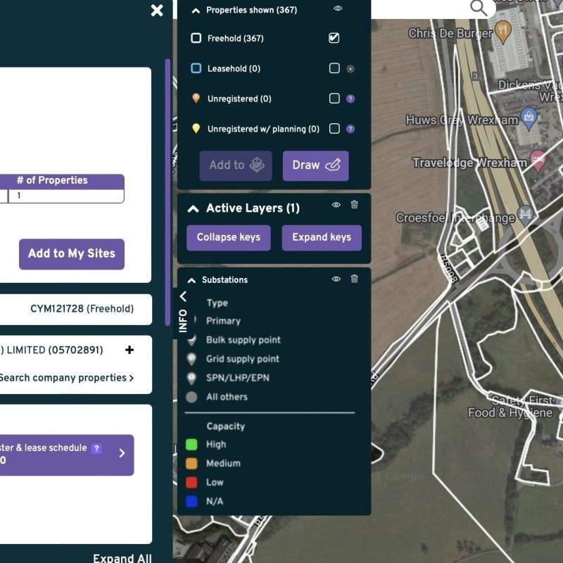
Task: Click the info panel vertical scrollbar
Action: pos(167,192)
